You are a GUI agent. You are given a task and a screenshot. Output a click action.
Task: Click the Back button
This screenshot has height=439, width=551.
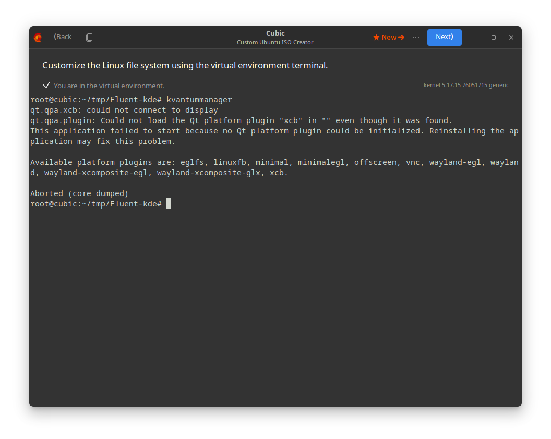pos(62,36)
